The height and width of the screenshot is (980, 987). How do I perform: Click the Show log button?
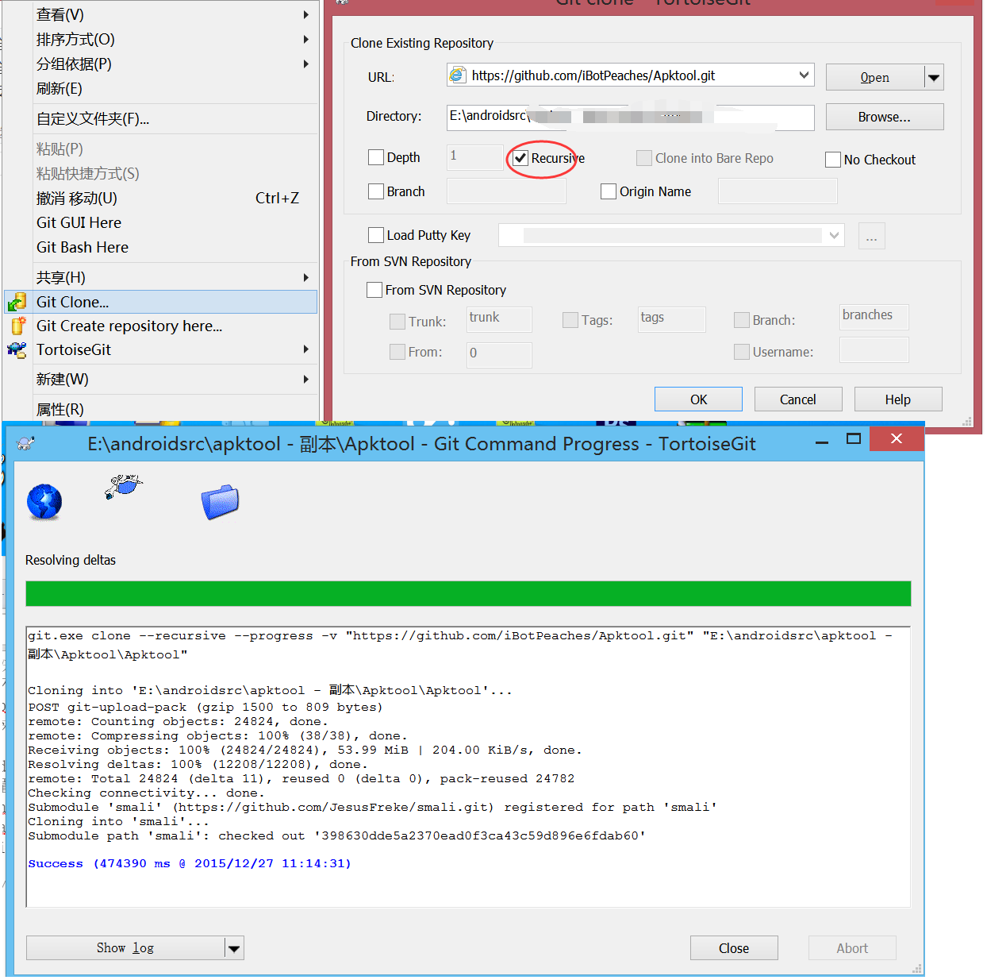(125, 948)
